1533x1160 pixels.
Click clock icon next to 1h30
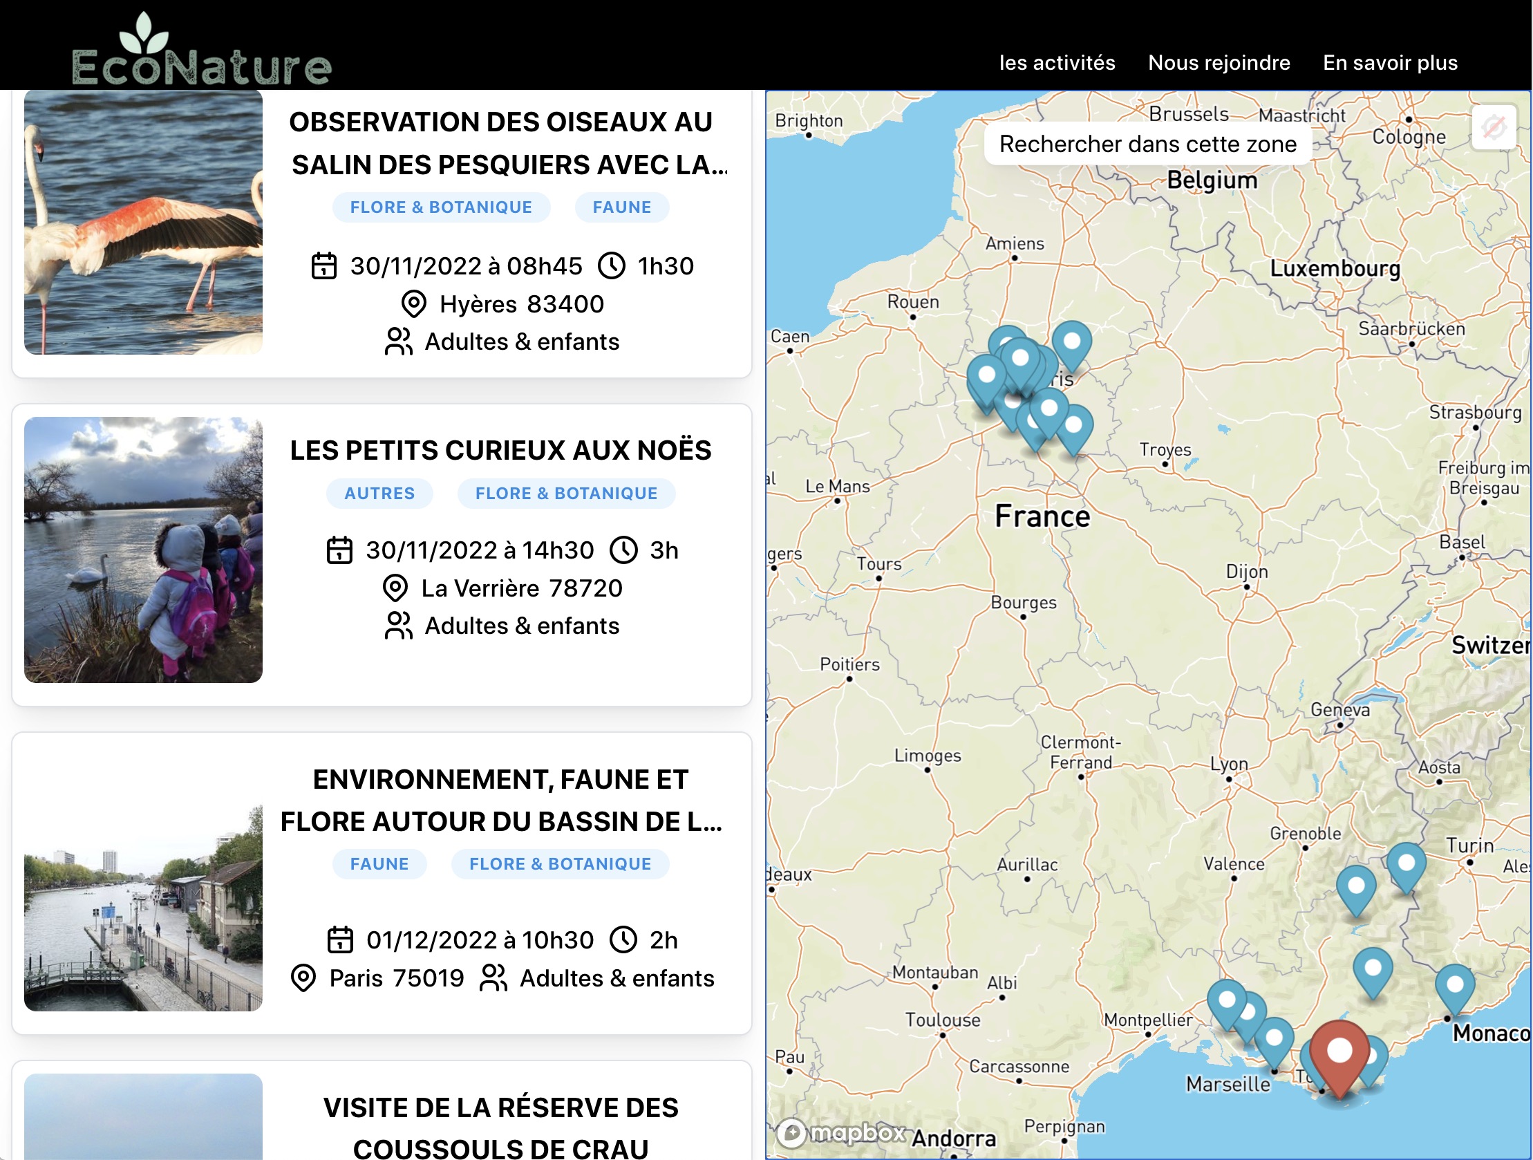coord(611,266)
